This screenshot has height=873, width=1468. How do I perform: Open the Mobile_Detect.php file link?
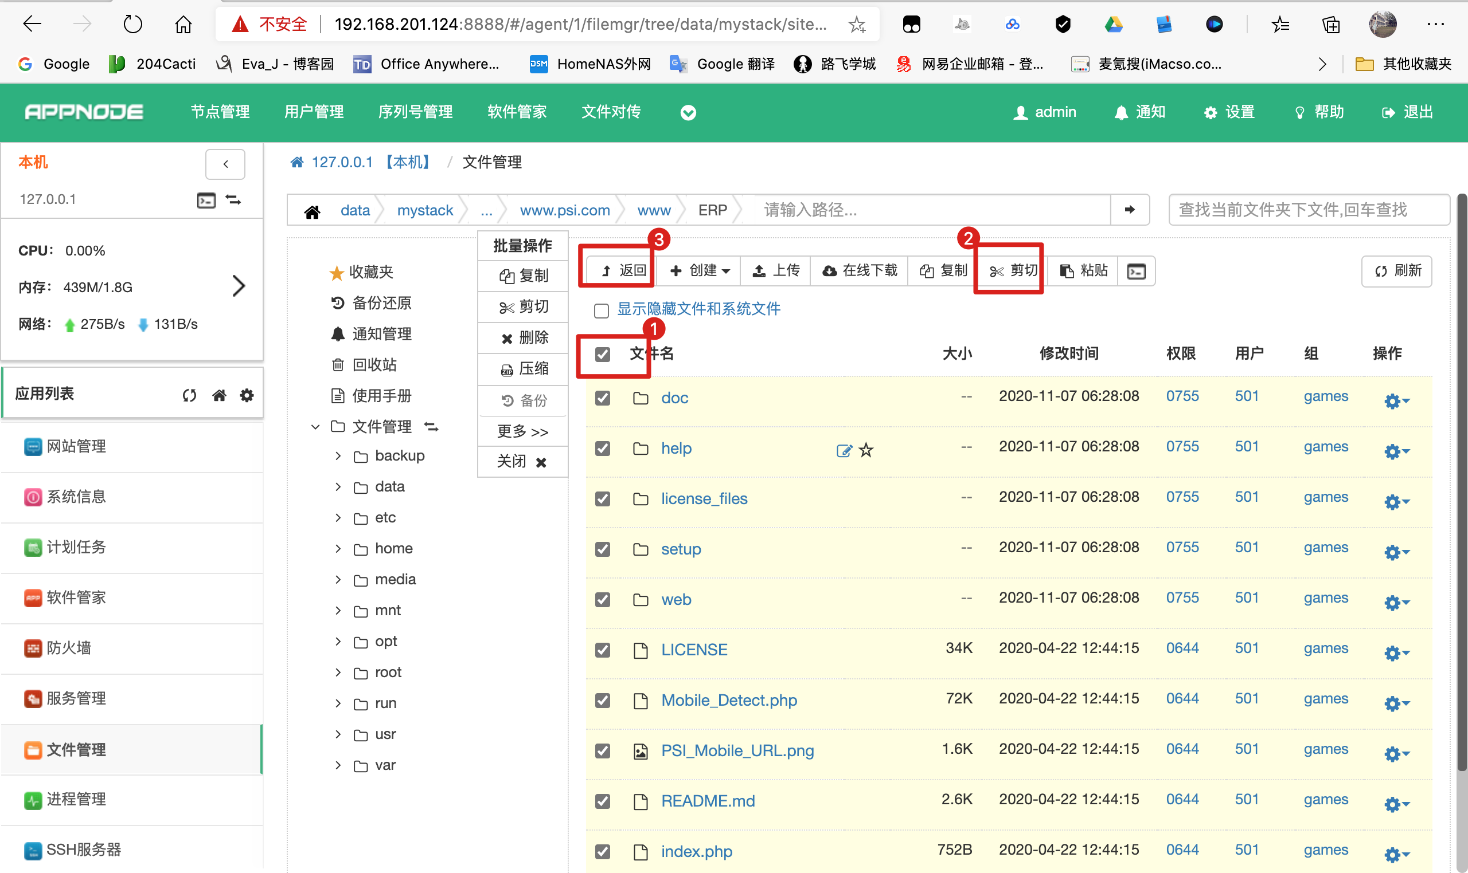[x=728, y=700]
